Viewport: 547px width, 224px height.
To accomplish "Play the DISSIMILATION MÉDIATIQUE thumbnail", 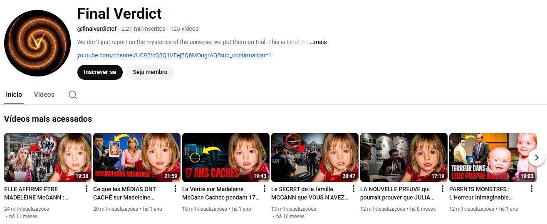I will [x=137, y=158].
